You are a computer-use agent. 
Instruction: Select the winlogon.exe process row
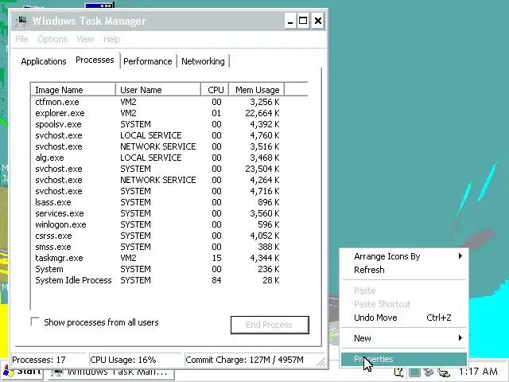[157, 224]
